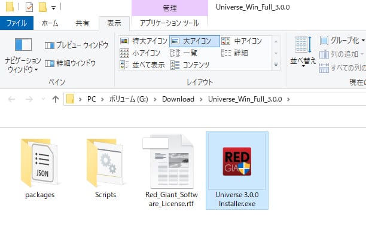Go forward with the forward arrow
Screen dimensions: 366x236
coord(29,99)
